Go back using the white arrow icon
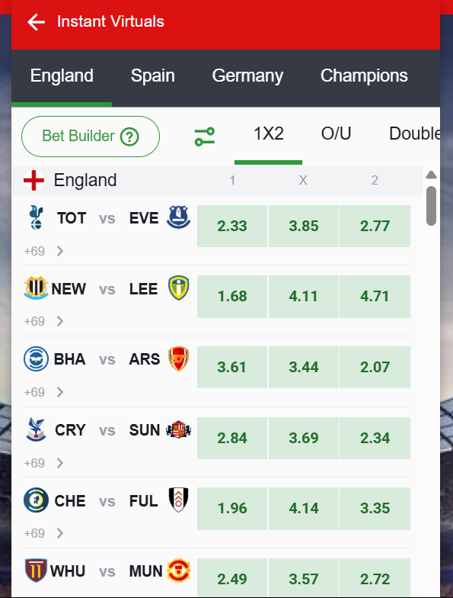Image resolution: width=453 pixels, height=598 pixels. 37,21
